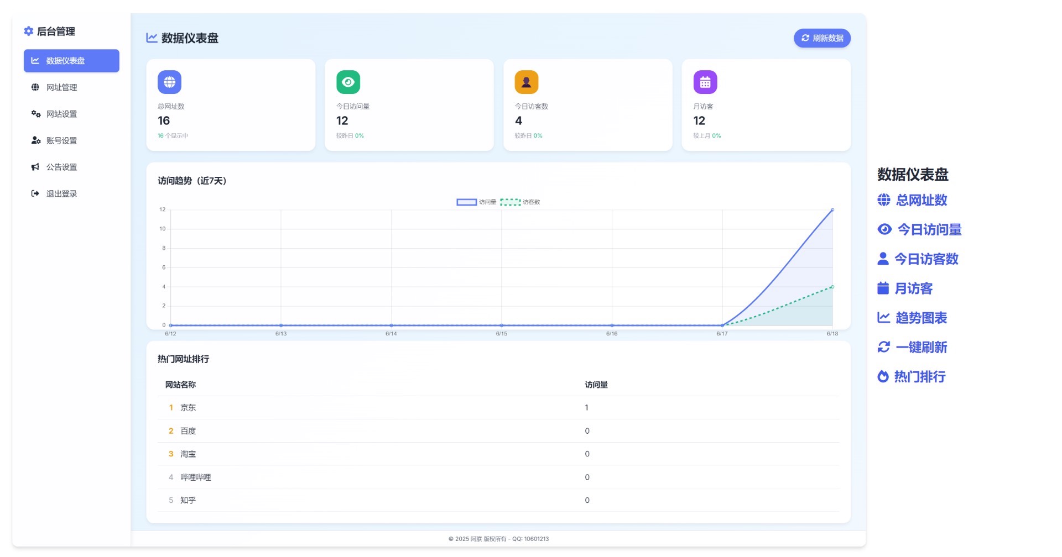This screenshot has height=557, width=1062.
Task: Click the chart icon beside 数据仪表盘 heading
Action: 152,38
